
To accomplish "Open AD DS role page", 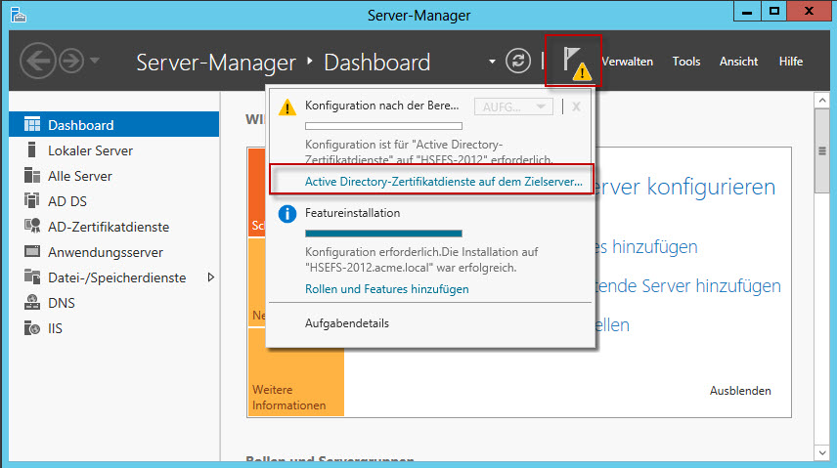I will click(67, 201).
